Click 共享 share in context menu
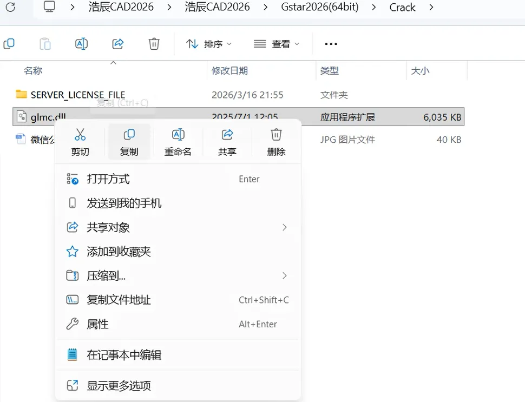 [x=227, y=142]
